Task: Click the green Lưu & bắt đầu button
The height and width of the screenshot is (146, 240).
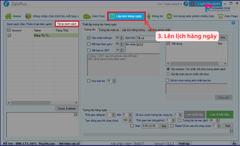Action: click(219, 115)
